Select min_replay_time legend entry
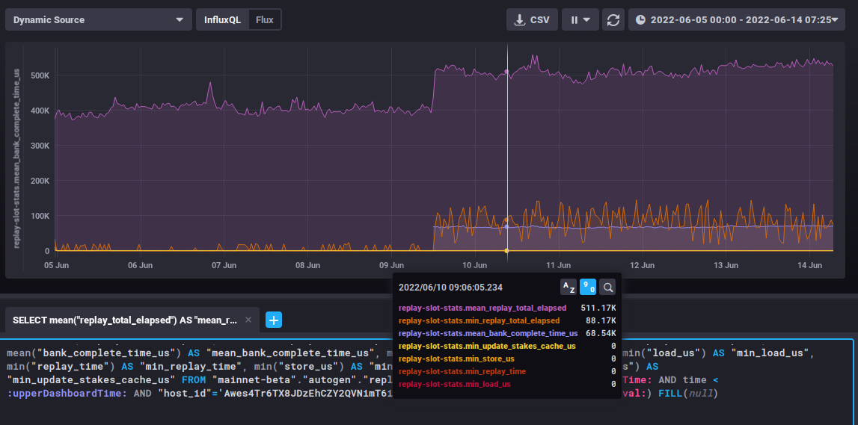 coord(462,371)
